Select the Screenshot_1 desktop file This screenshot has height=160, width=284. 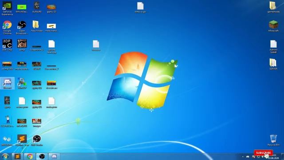(37, 48)
